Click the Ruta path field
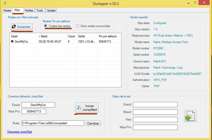 click(x=53, y=123)
